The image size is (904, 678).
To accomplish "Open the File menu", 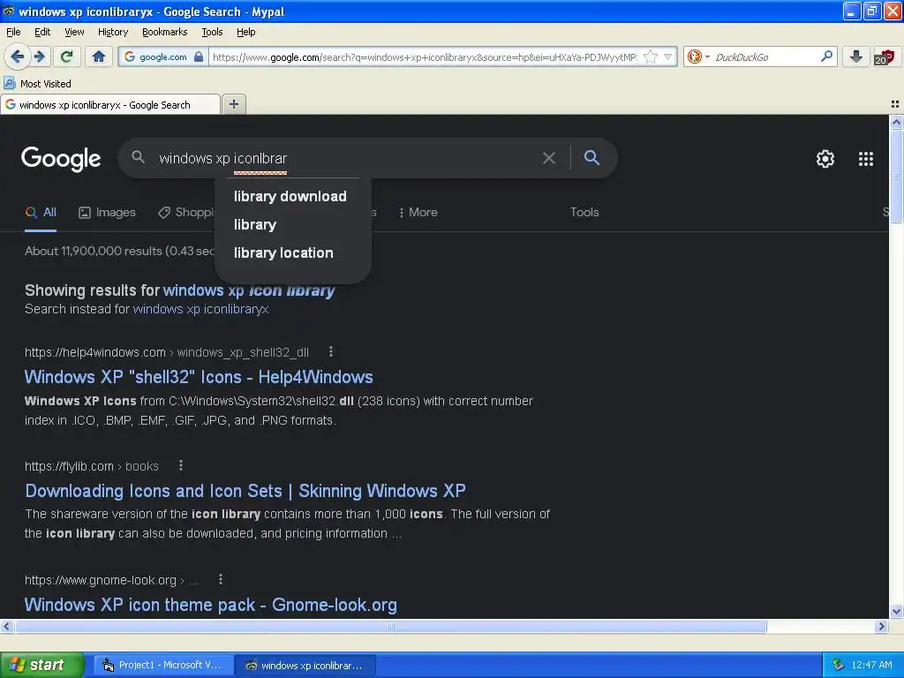I will (13, 32).
